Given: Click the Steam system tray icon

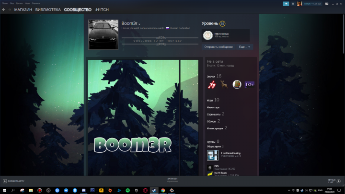Looking at the screenshot, I should 302,191.
